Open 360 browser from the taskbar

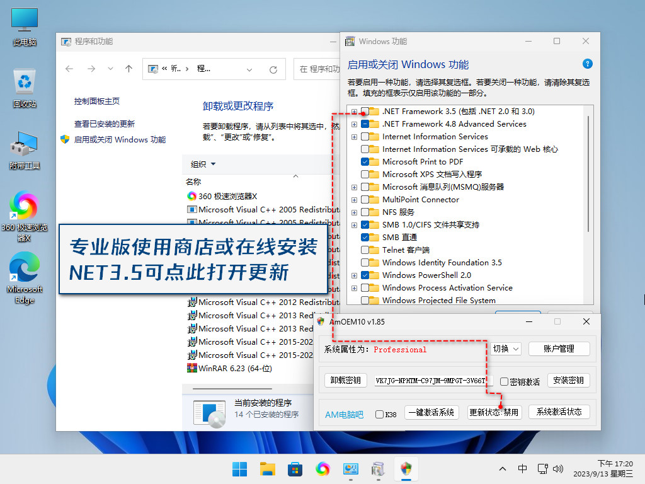322,469
